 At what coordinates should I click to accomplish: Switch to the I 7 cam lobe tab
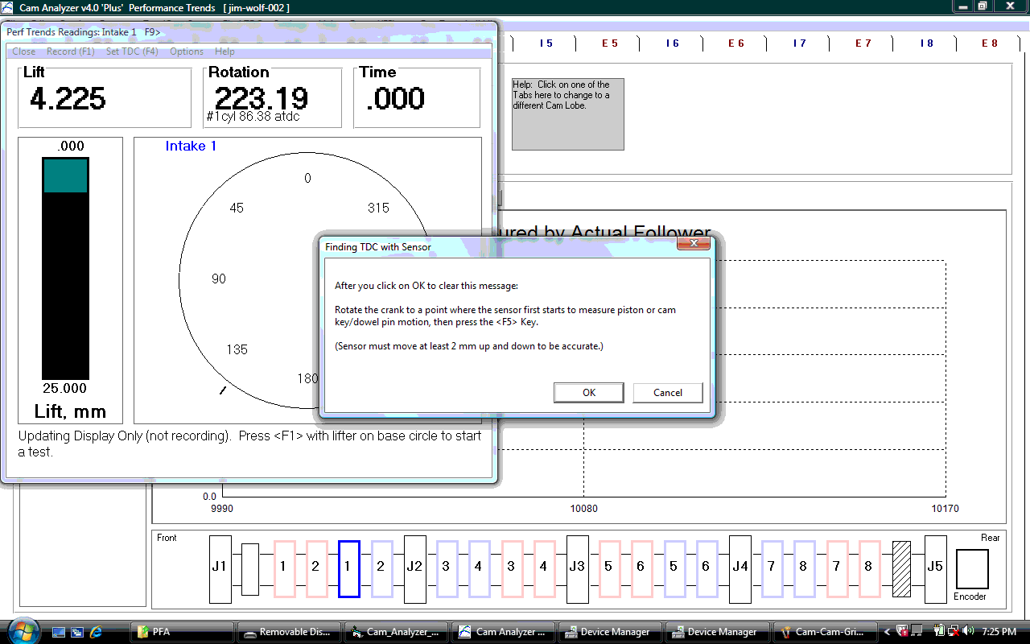pos(799,43)
